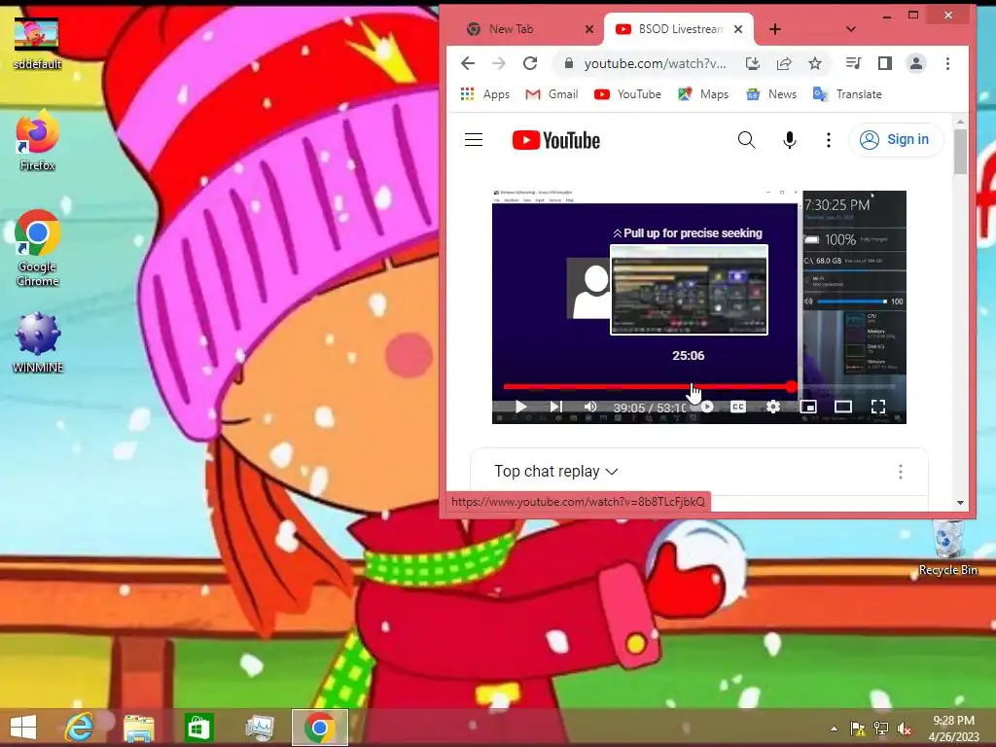This screenshot has width=996, height=747.
Task: Toggle Chrome side panel
Action: (885, 63)
